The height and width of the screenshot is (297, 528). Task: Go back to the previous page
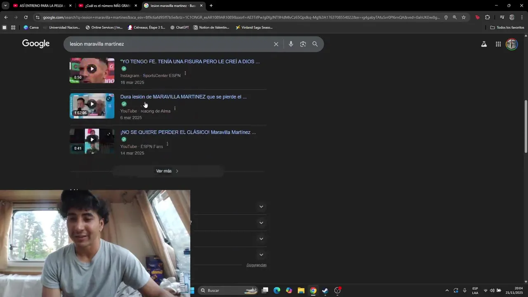point(6,17)
